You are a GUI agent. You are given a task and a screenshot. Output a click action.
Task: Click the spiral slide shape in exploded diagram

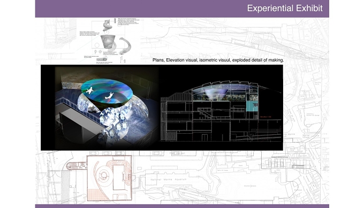(107, 25)
